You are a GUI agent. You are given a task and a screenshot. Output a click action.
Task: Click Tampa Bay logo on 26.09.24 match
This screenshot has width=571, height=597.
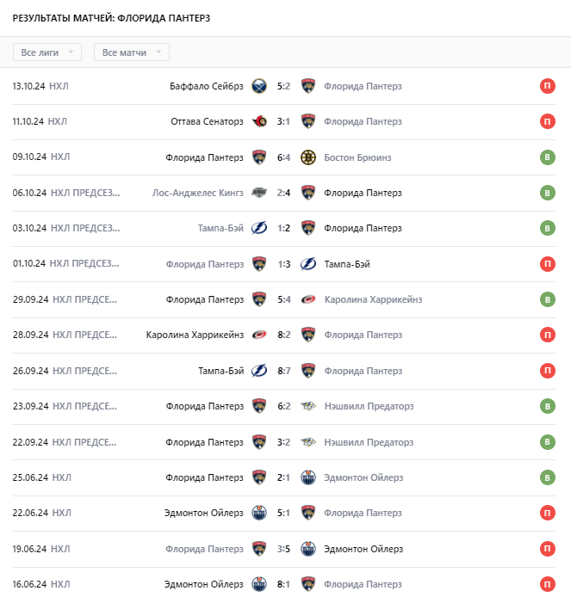(258, 371)
